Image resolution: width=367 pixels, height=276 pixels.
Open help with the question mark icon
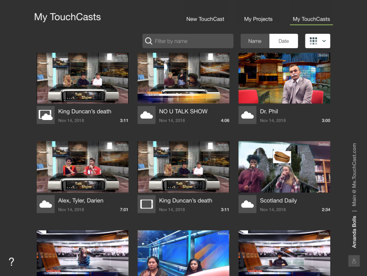click(x=11, y=262)
